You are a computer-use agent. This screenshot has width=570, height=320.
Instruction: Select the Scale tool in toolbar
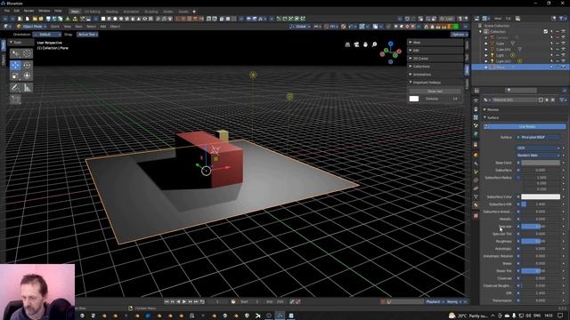click(x=15, y=76)
